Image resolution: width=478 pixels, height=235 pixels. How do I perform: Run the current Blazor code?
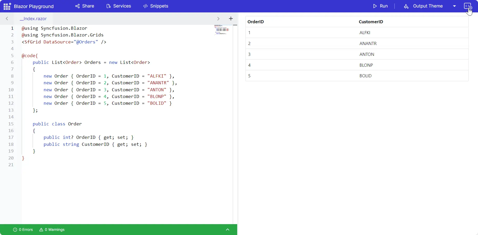(x=380, y=6)
